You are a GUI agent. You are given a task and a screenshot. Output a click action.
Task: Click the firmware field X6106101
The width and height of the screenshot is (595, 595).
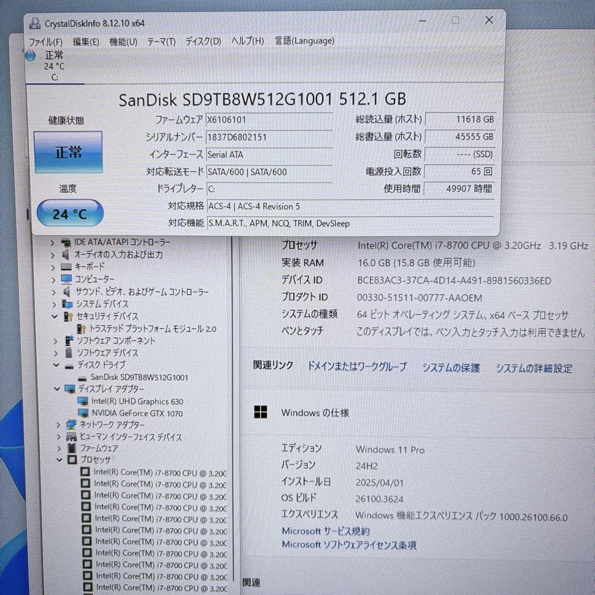269,120
